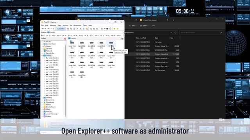Open the Bookmarks menu in Explorer++
This screenshot has height=140, width=250.
tap(77, 25)
